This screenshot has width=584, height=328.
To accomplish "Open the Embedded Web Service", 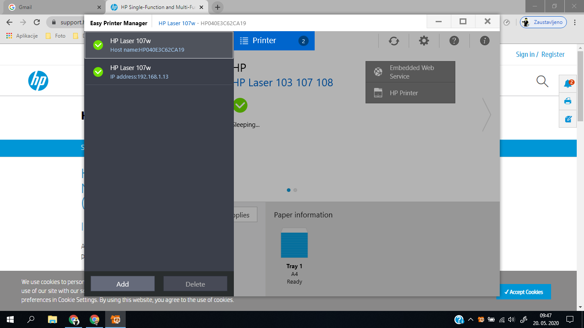I will pos(410,71).
